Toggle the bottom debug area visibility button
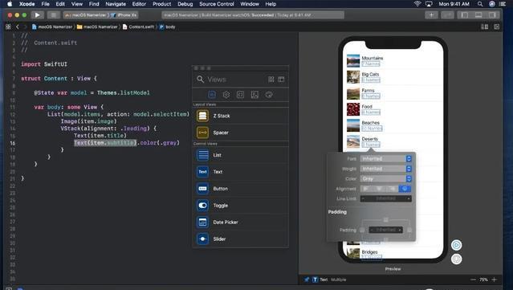 tap(478, 15)
